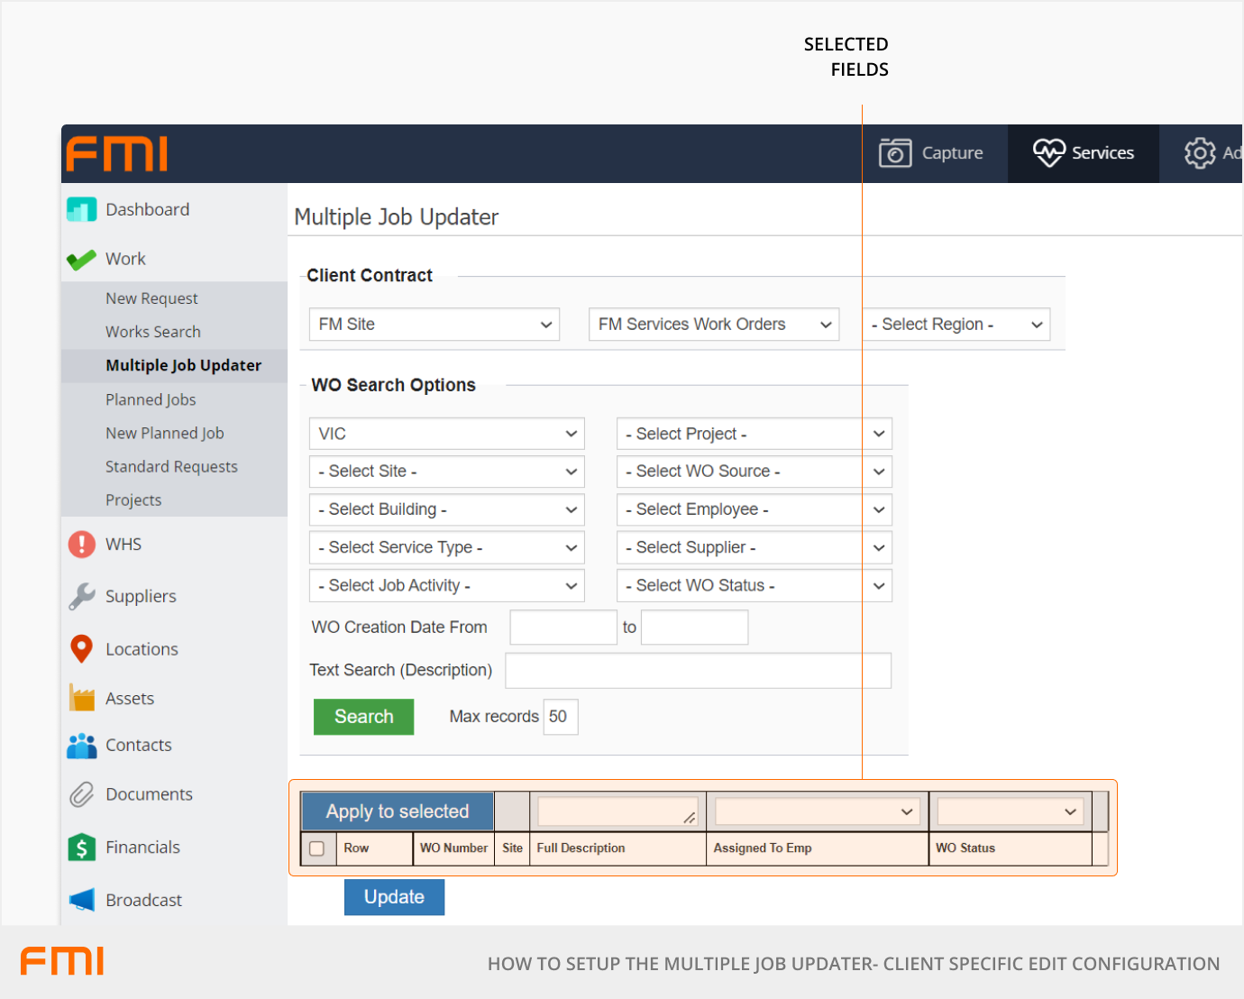The image size is (1244, 999).
Task: Open WHS via red exclamation icon
Action: point(81,545)
